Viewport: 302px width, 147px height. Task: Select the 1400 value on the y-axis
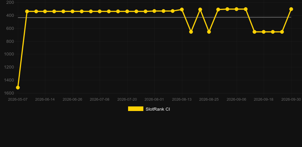[9, 80]
